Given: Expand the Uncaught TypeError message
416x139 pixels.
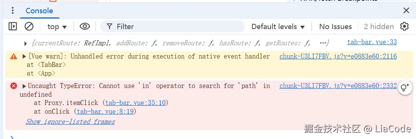Looking at the screenshot, I should coord(24,86).
